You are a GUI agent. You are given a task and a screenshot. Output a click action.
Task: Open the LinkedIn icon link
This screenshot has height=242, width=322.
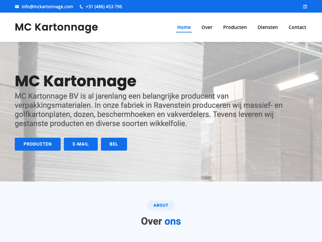pyautogui.click(x=305, y=7)
